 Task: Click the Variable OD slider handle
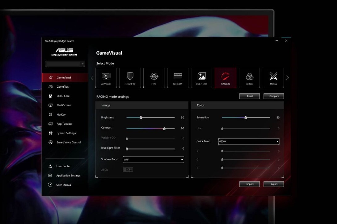coord(127,139)
